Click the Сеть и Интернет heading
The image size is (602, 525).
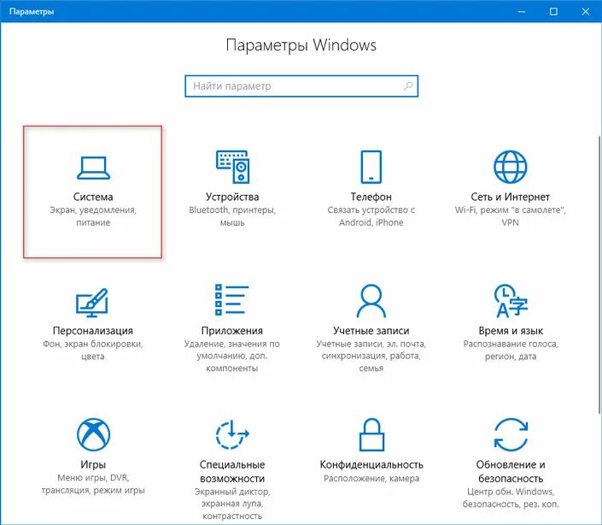point(511,197)
